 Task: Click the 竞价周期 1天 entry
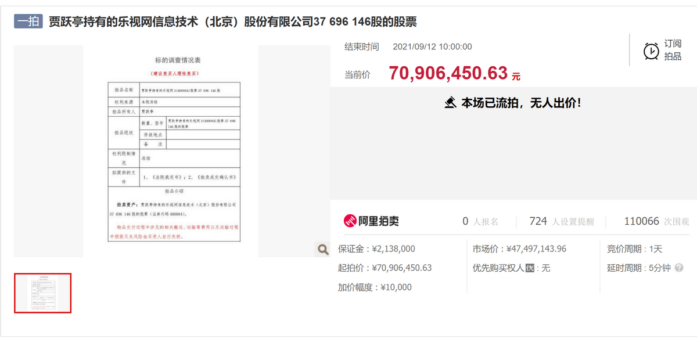[x=635, y=249]
